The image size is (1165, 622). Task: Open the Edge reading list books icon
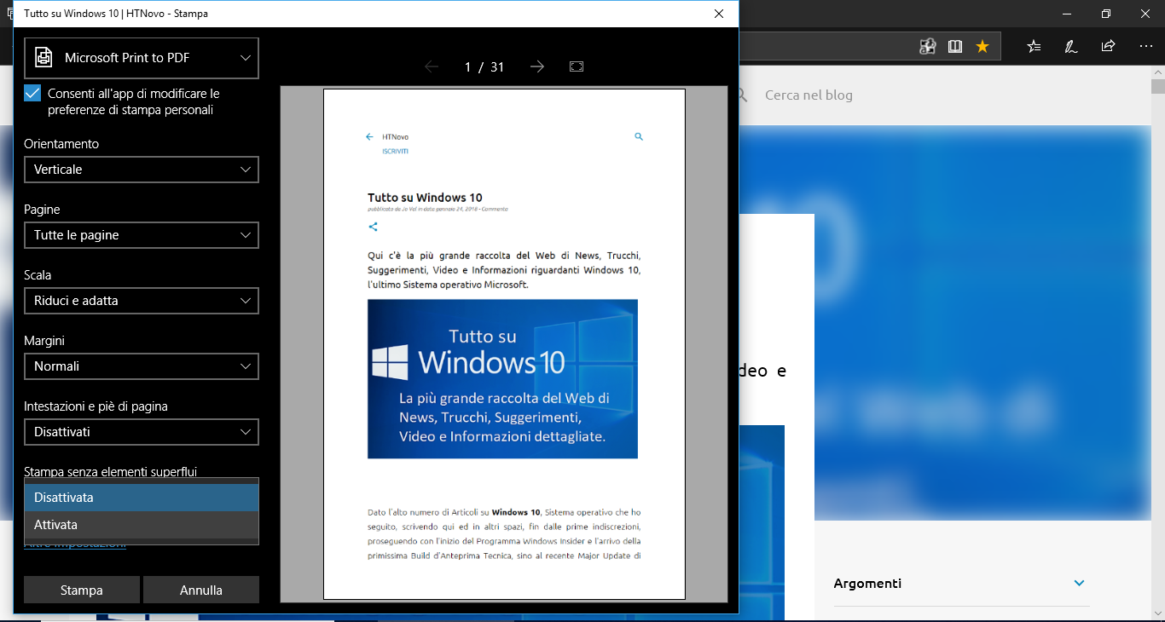click(955, 46)
